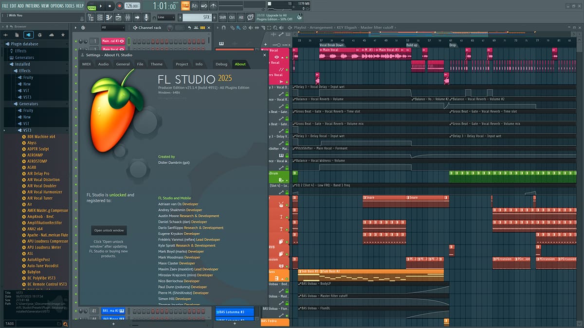Click the Open unlock window button
The height and width of the screenshot is (328, 584).
pyautogui.click(x=109, y=230)
